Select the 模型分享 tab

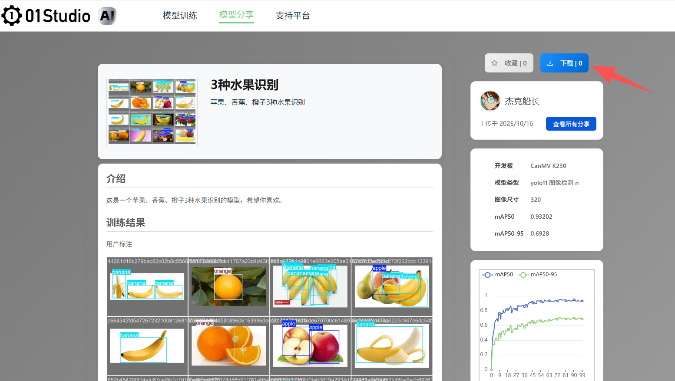[x=236, y=15]
